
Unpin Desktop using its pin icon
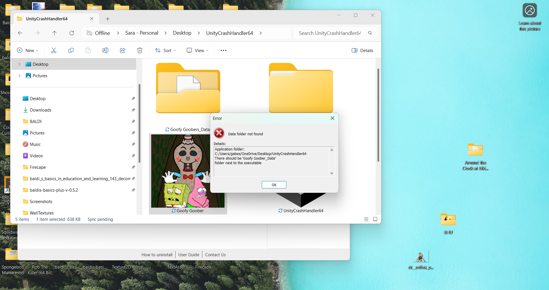pyautogui.click(x=133, y=98)
